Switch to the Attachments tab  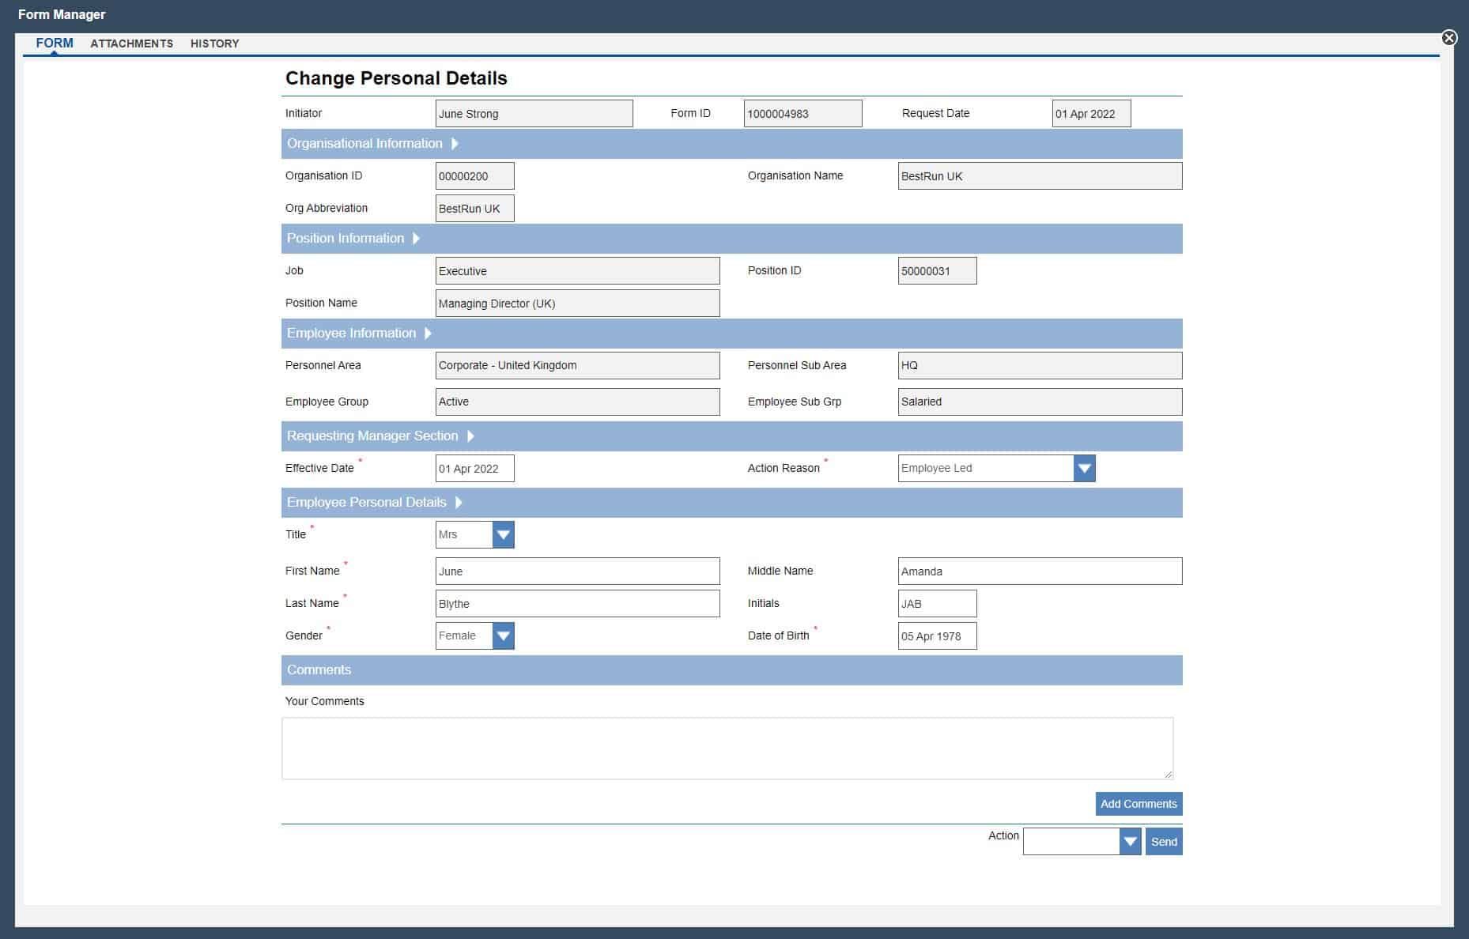tap(131, 43)
